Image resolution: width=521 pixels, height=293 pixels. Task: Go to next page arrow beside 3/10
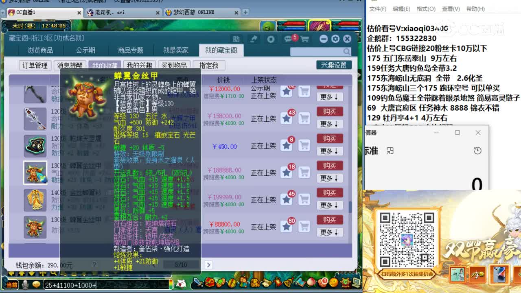(208, 265)
